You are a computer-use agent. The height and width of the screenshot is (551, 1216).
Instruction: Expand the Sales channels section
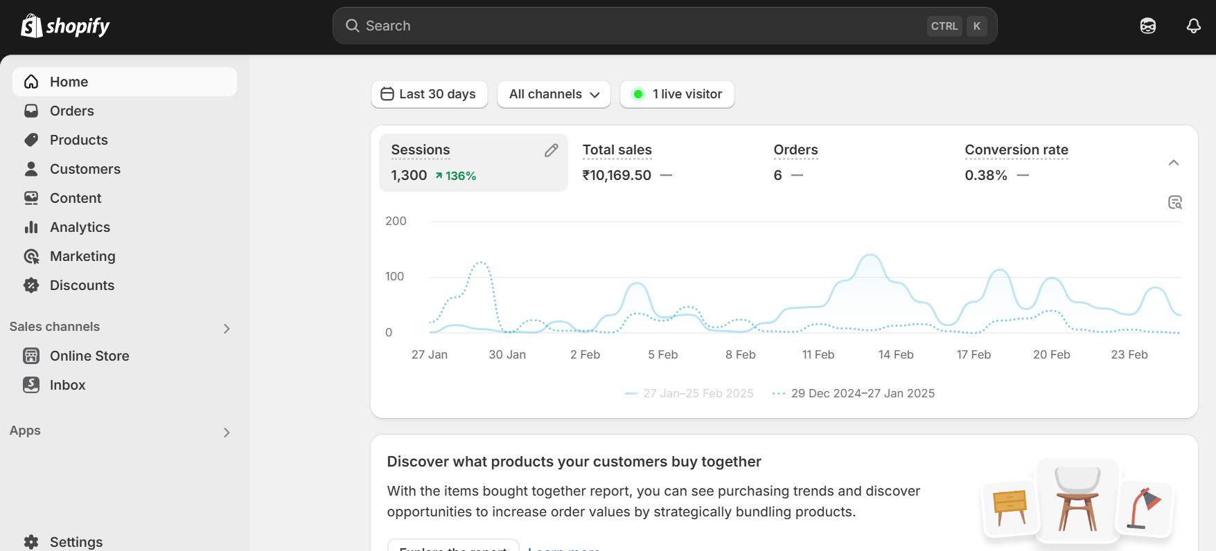point(226,328)
